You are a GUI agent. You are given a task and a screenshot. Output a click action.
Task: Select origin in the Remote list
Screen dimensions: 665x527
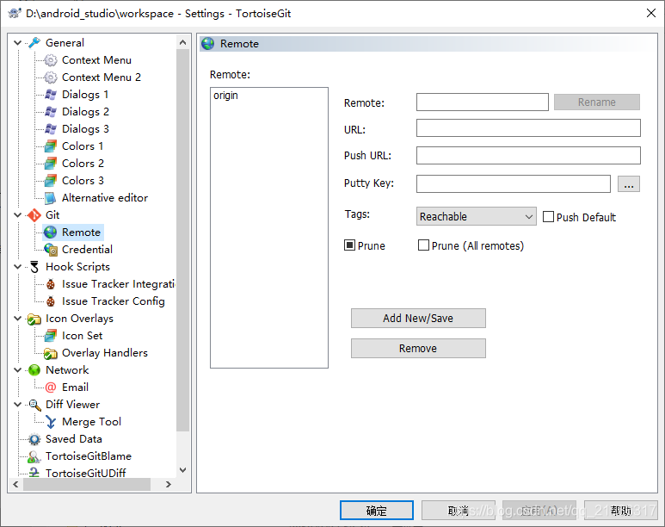tap(225, 96)
